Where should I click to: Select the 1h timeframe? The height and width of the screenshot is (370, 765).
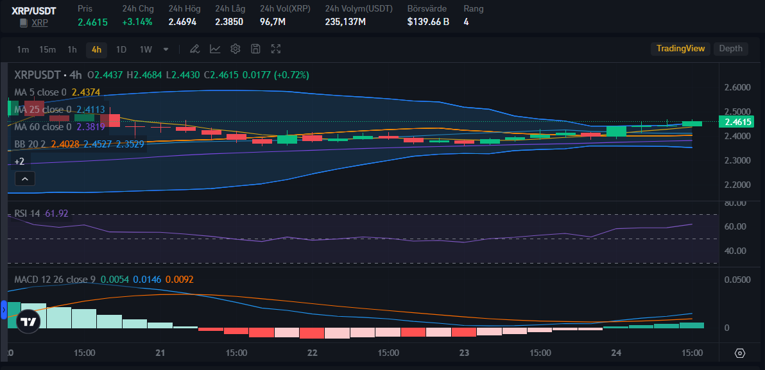(x=73, y=49)
